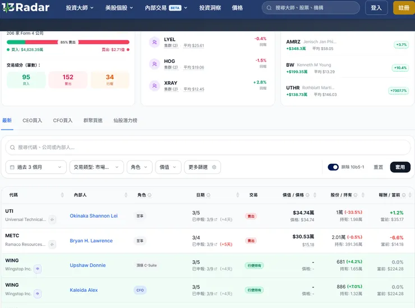Click the info icon beside 報酬 / 當前 header
415x308 pixels.
pyautogui.click(x=404, y=195)
